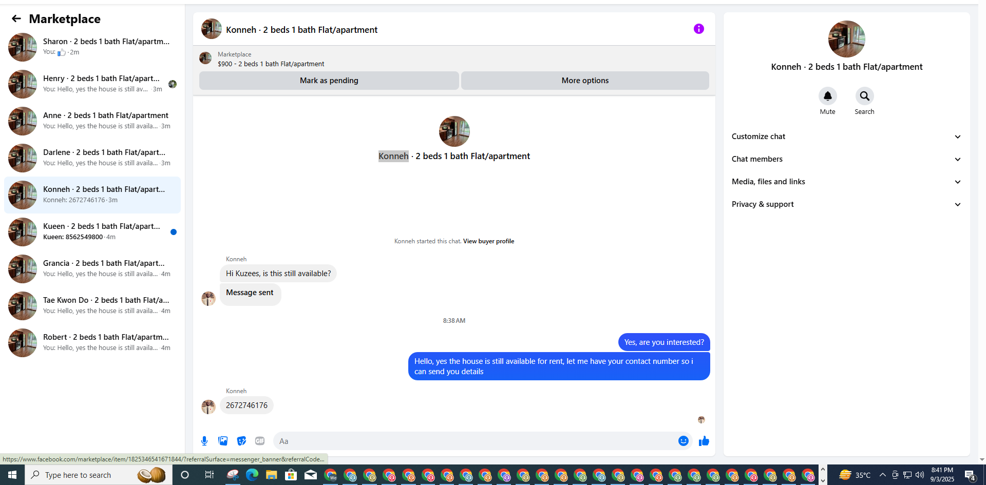
Task: Expand the Privacy & support section
Action: click(846, 204)
